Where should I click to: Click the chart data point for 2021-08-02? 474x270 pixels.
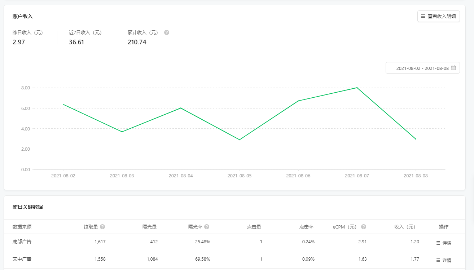[63, 104]
